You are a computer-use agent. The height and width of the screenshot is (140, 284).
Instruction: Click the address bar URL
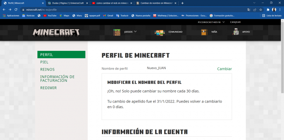click(41, 10)
